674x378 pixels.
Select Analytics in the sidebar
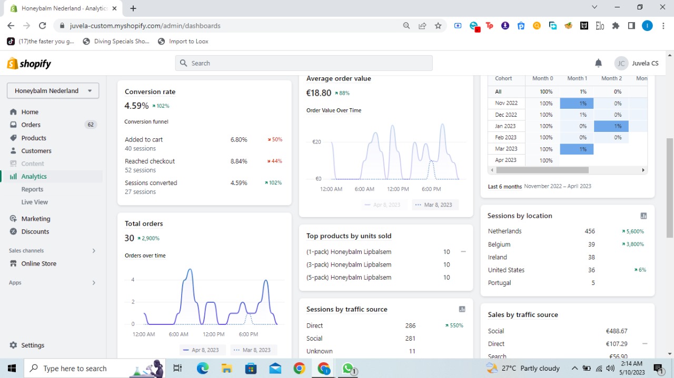(34, 177)
